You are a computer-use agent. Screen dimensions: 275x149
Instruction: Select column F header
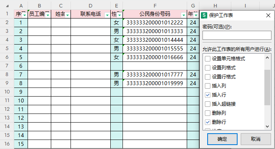(x=155, y=6)
